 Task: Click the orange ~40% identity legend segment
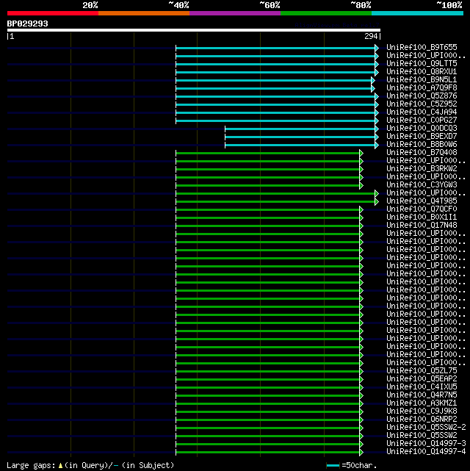pos(144,13)
